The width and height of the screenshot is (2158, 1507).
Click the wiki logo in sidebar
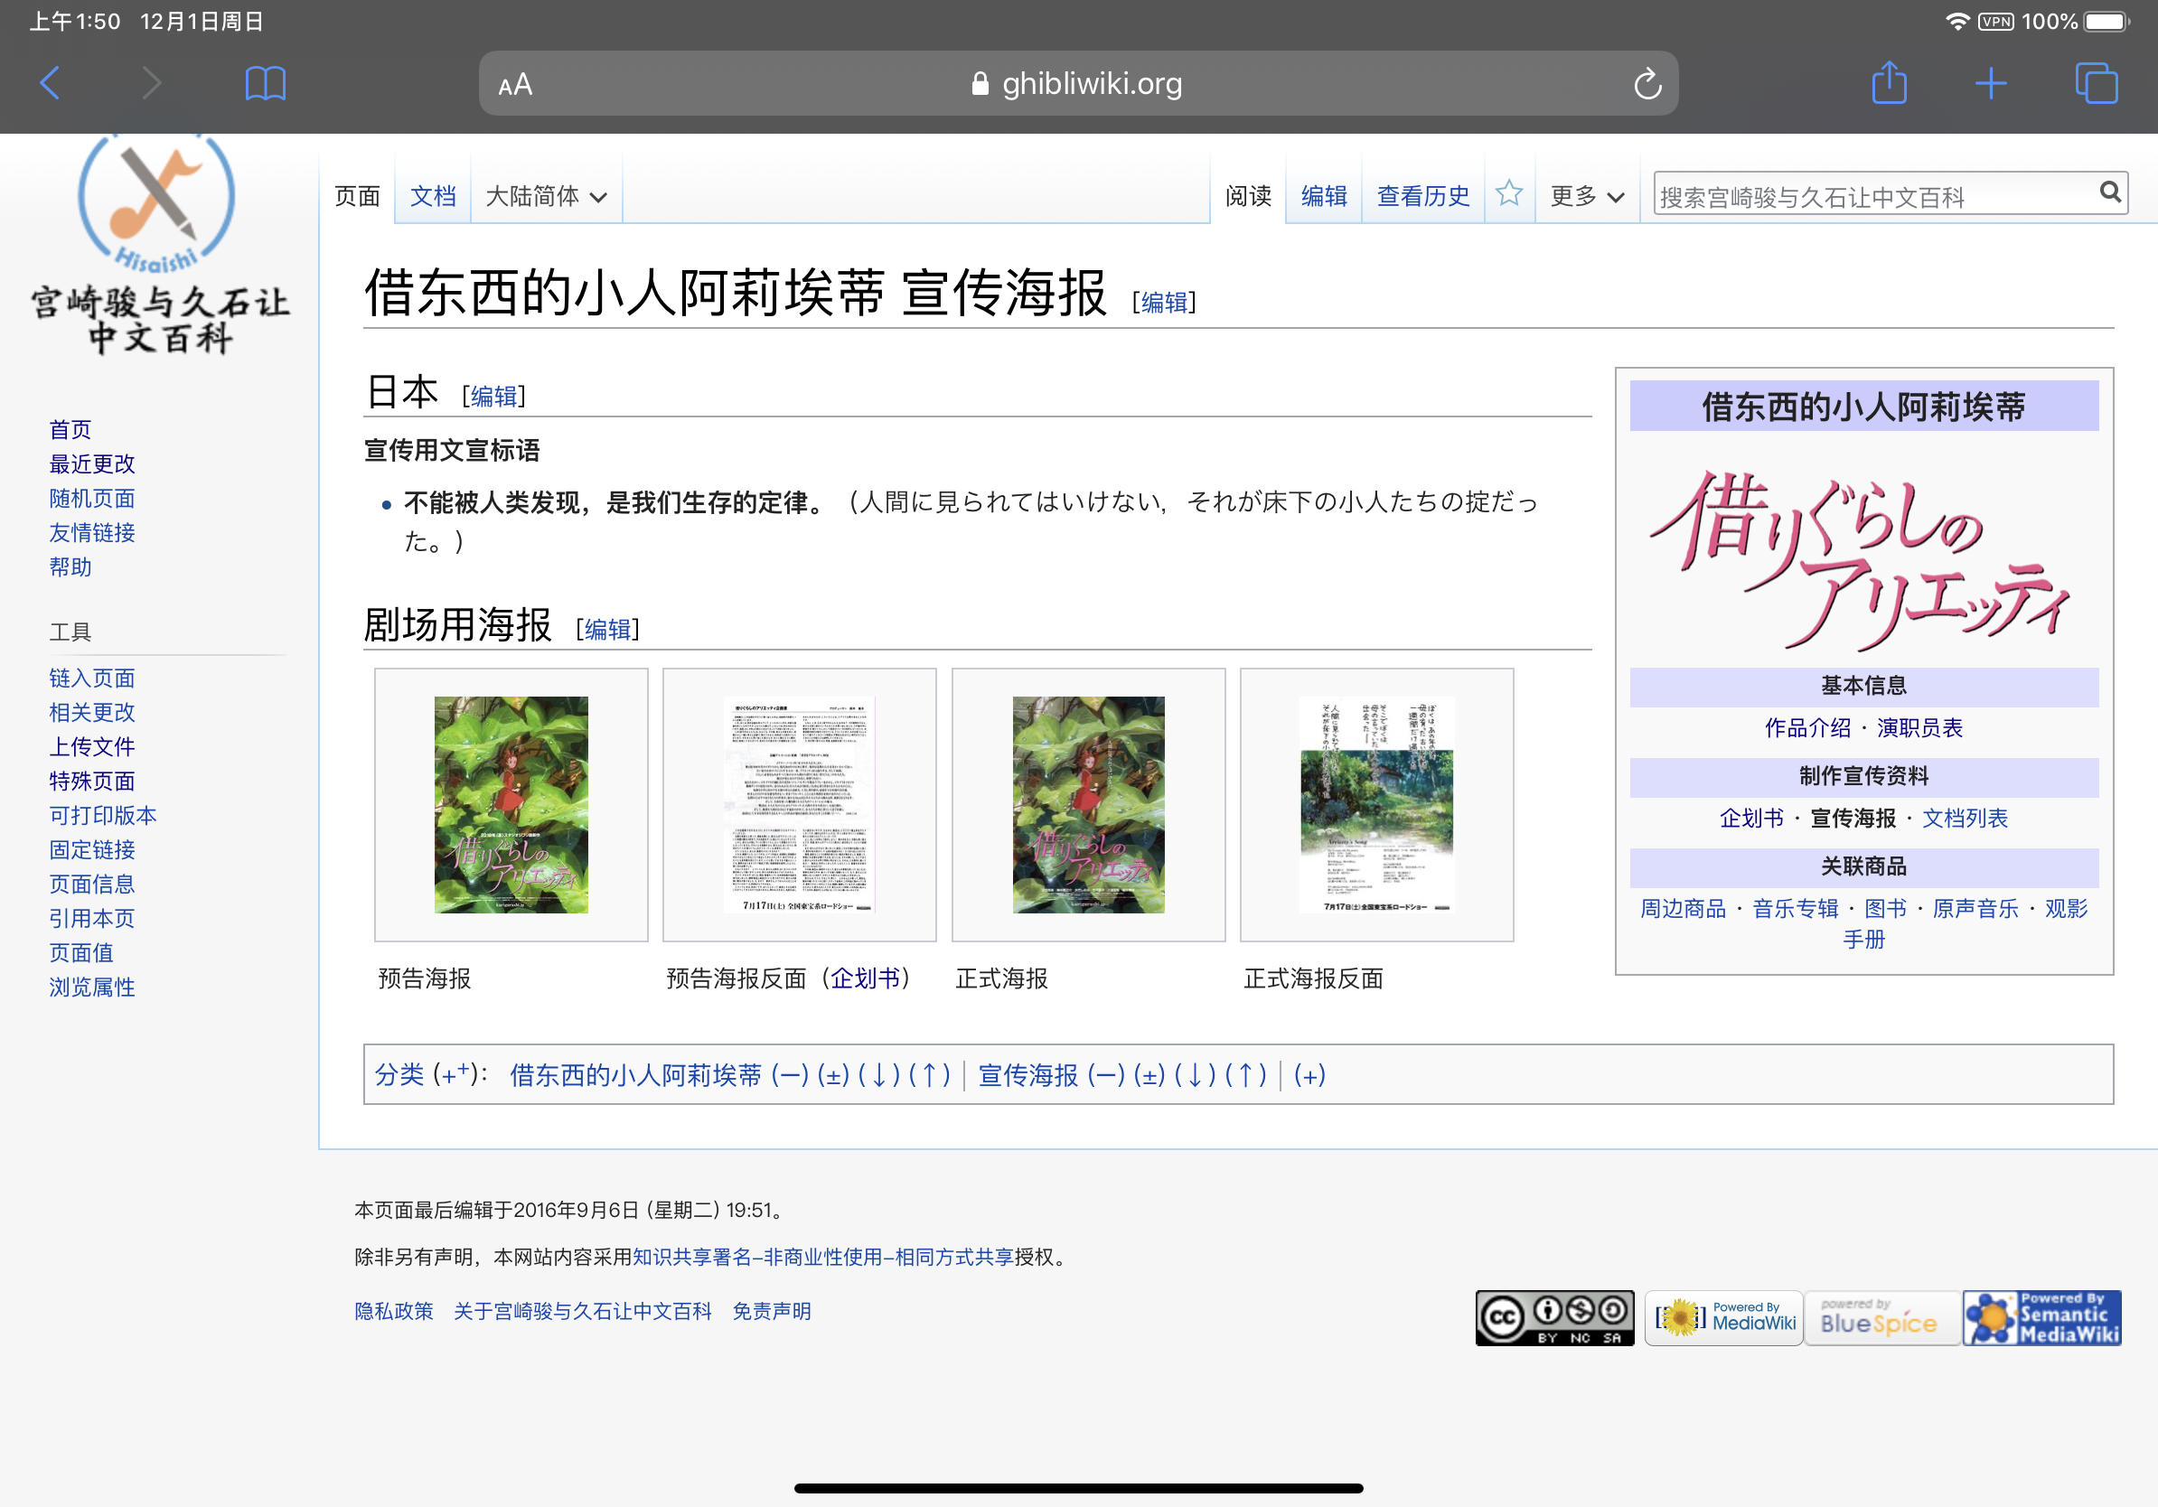pos(160,244)
